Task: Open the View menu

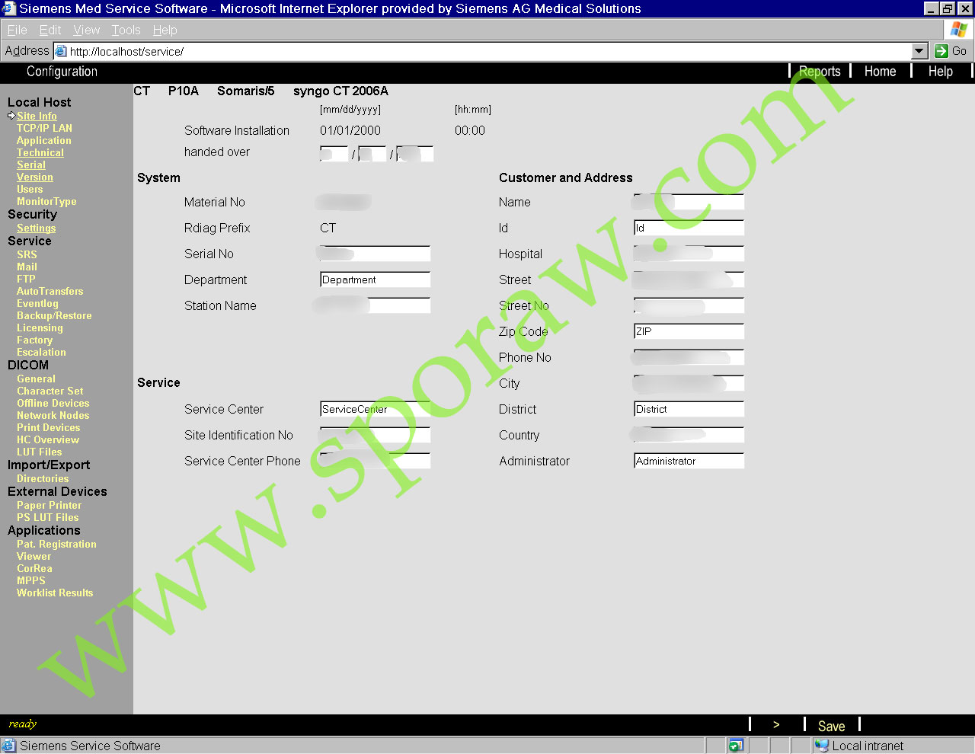Action: [86, 30]
